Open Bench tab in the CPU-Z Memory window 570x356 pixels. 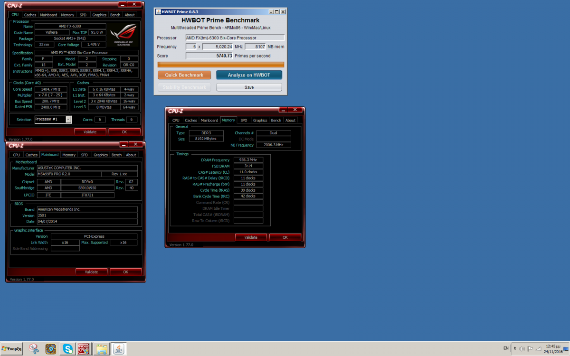tap(276, 120)
